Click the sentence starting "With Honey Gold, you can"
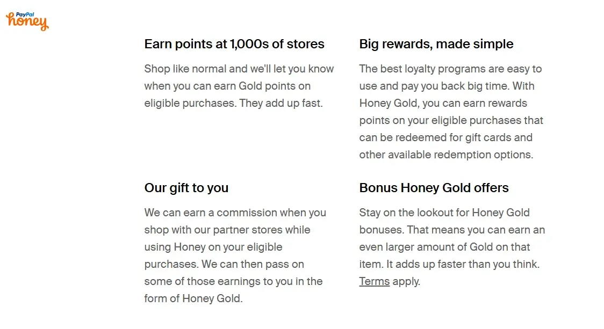 450,120
